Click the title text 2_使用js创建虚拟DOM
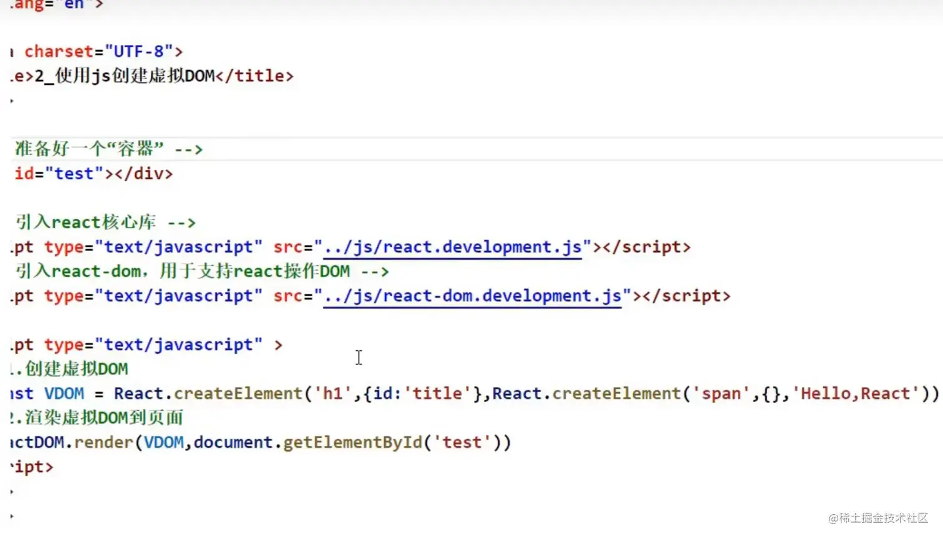The width and height of the screenshot is (943, 539). pyautogui.click(x=125, y=76)
